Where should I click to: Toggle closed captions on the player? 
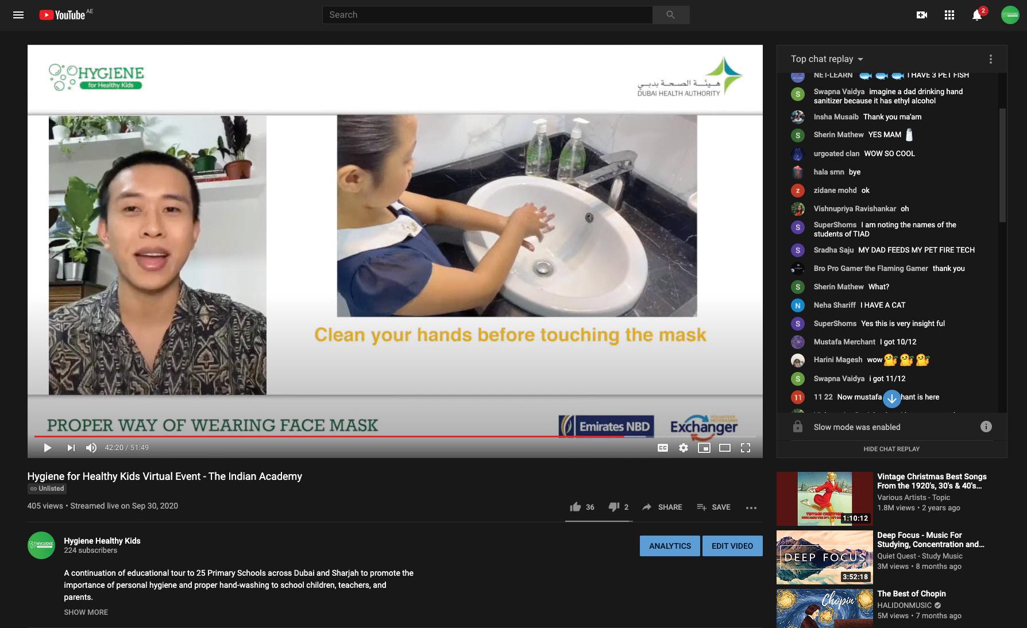[x=663, y=448]
